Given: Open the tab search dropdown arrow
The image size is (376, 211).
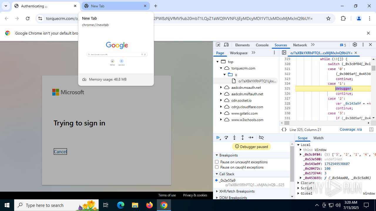Looking at the screenshot, I should 6,6.
